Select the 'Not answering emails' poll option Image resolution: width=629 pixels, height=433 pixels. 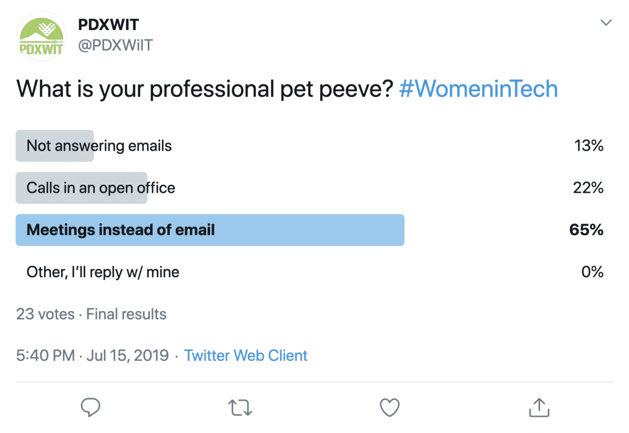(99, 146)
